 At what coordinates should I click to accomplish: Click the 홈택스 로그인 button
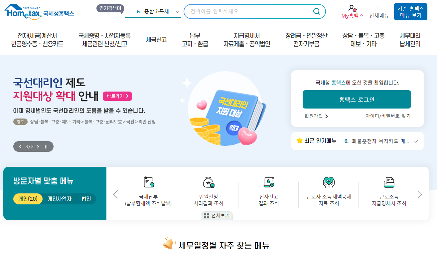357,99
